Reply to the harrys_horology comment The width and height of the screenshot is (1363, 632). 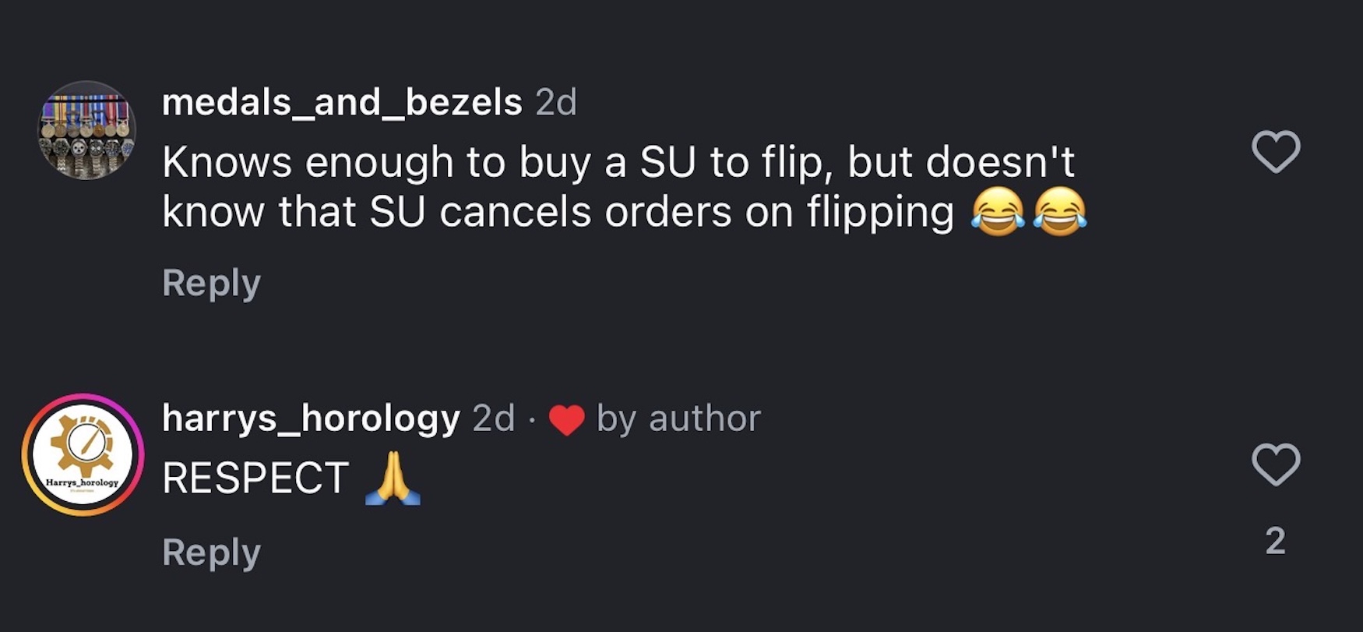tap(211, 553)
